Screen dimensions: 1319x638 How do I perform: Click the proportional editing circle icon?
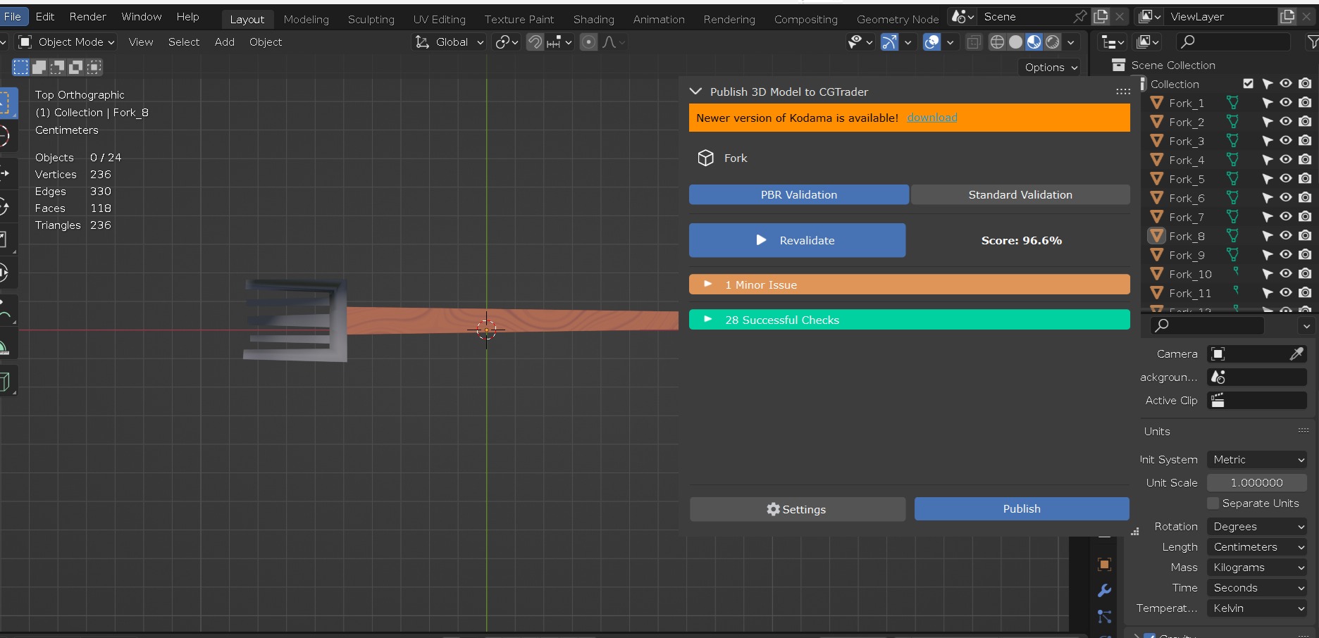click(588, 42)
